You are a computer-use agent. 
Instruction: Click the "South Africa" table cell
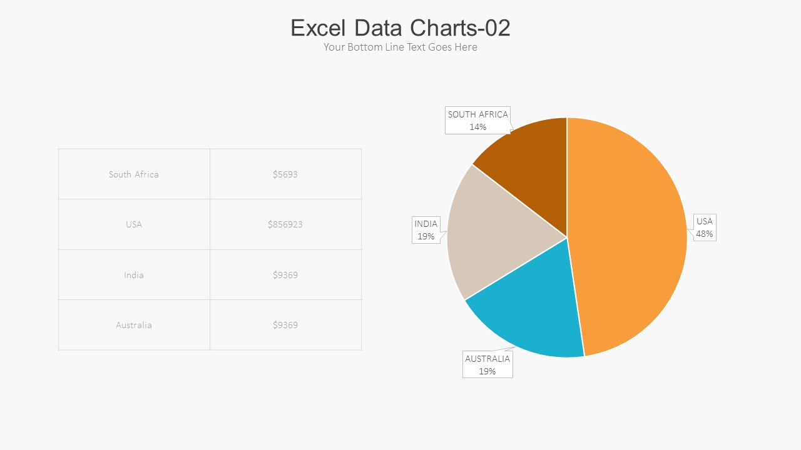click(x=134, y=174)
